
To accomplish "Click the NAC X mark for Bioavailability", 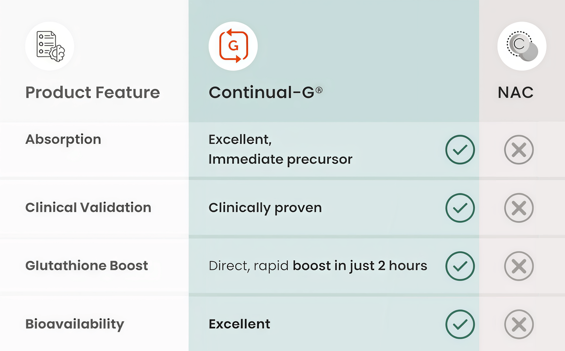I will 519,324.
